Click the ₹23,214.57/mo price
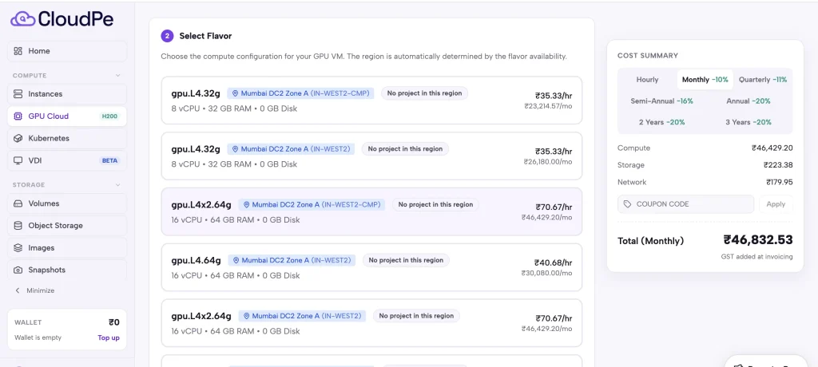This screenshot has width=818, height=367. [548, 106]
